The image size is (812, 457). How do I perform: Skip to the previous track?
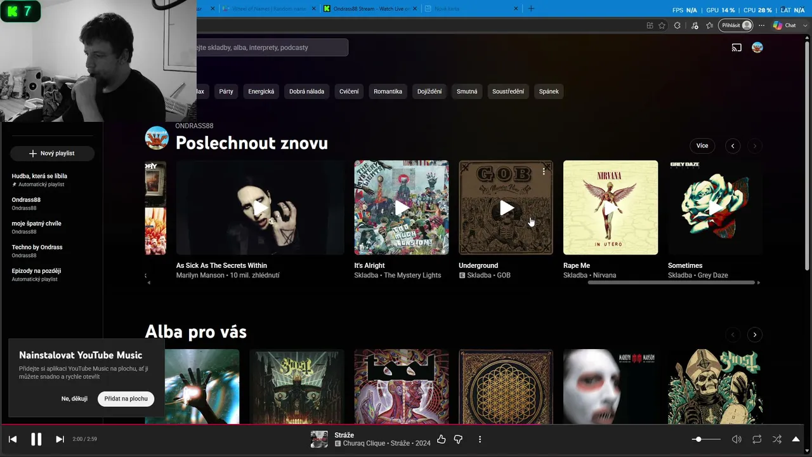point(13,439)
